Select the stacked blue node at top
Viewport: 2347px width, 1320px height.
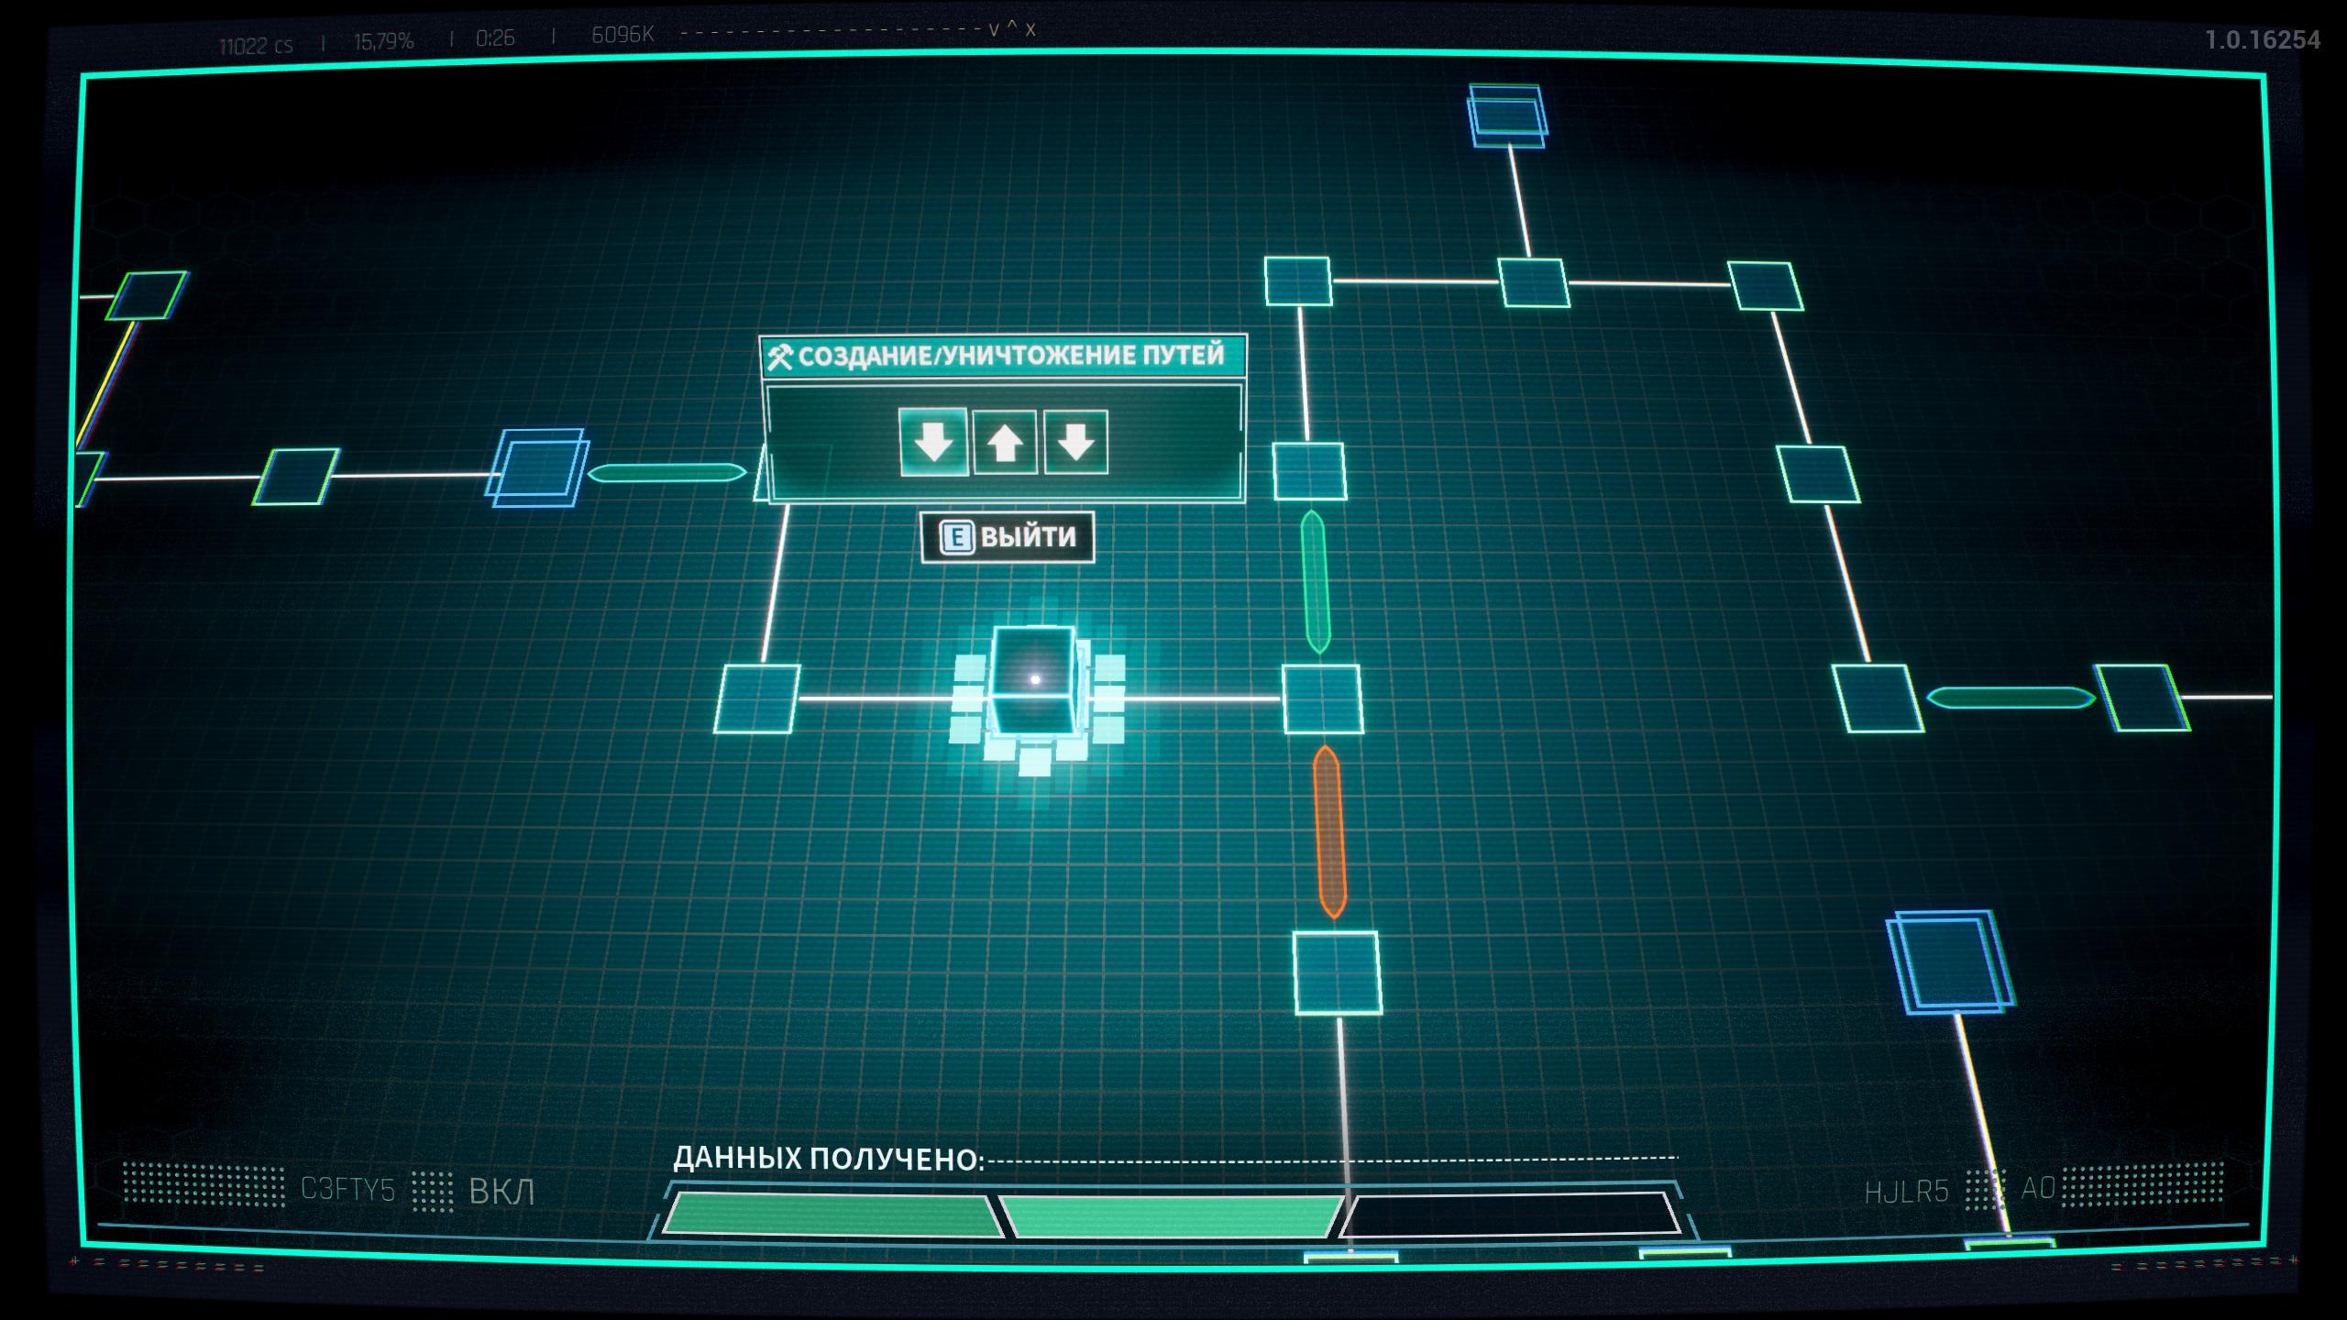pos(1506,115)
